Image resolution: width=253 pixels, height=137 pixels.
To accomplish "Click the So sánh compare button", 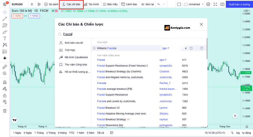I will pos(51,4).
